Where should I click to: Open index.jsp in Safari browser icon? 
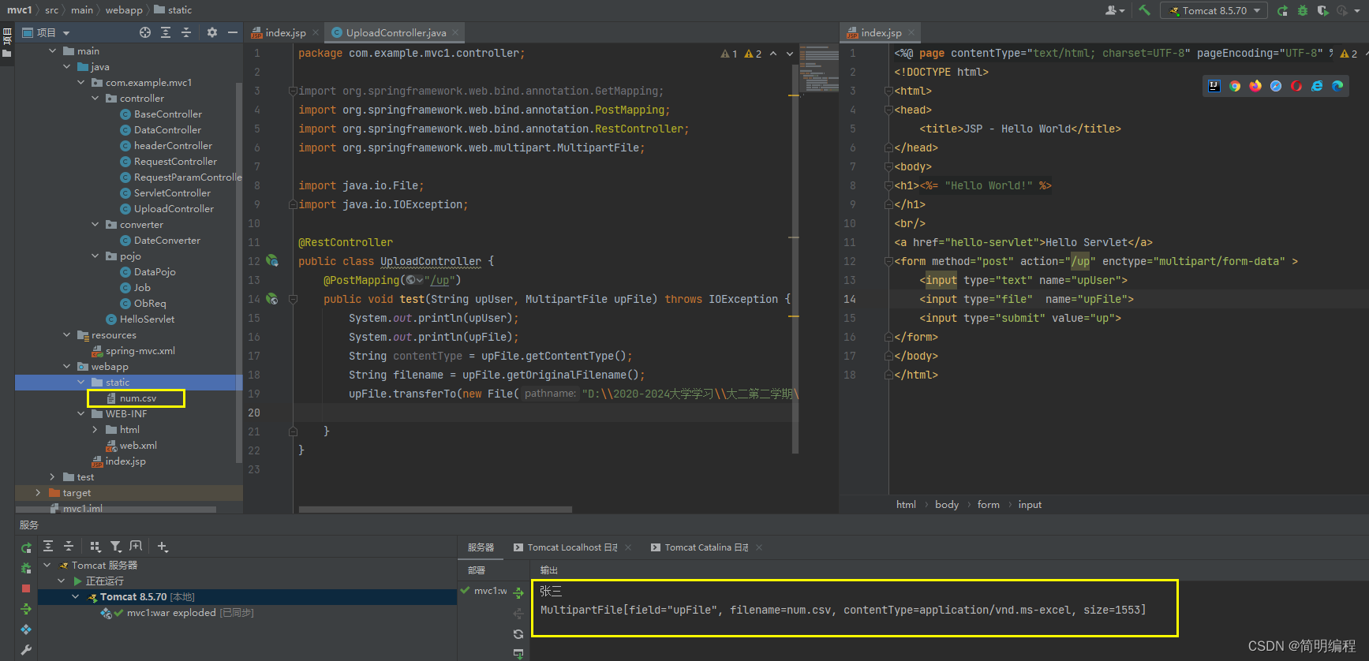(x=1276, y=86)
